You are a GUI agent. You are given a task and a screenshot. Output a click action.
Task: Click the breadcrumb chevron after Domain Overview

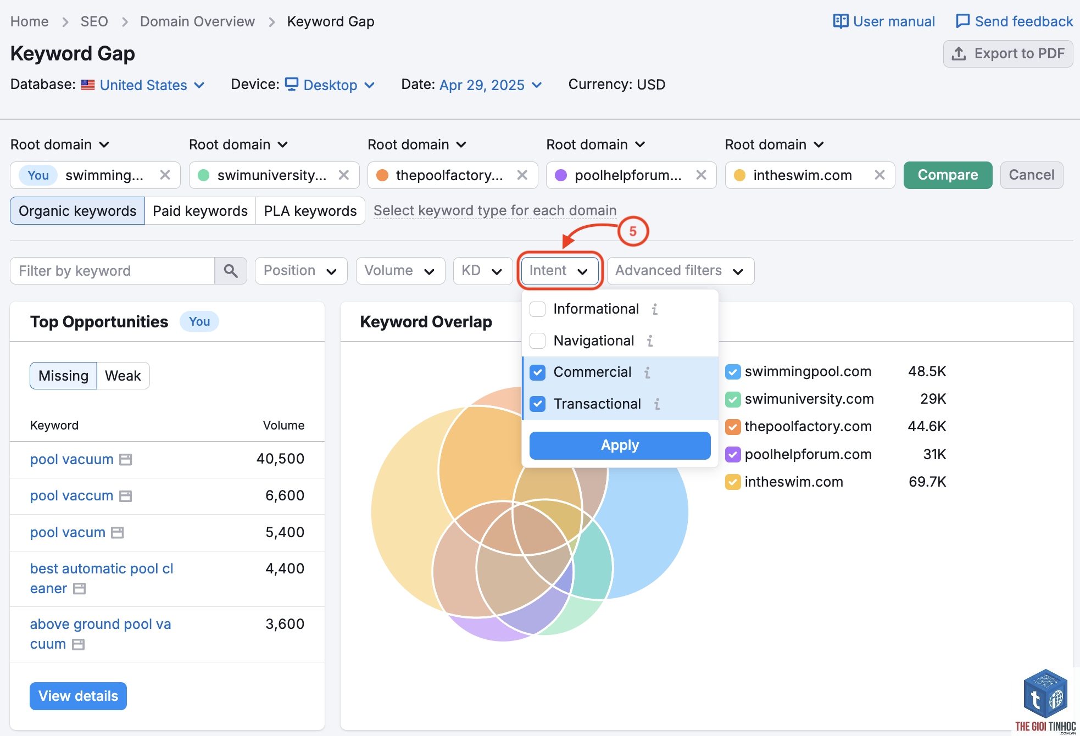tap(272, 22)
